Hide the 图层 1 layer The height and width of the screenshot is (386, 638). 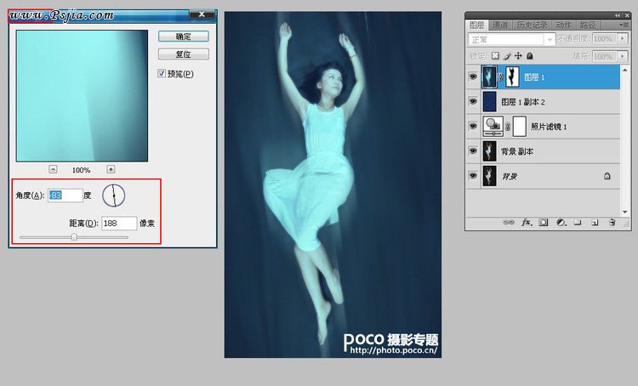[x=473, y=77]
